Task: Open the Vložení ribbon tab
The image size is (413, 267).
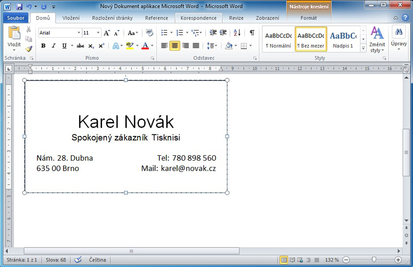Action: tap(71, 18)
